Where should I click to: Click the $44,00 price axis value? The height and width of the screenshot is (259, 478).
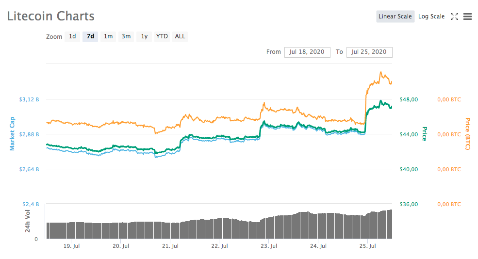pos(409,134)
